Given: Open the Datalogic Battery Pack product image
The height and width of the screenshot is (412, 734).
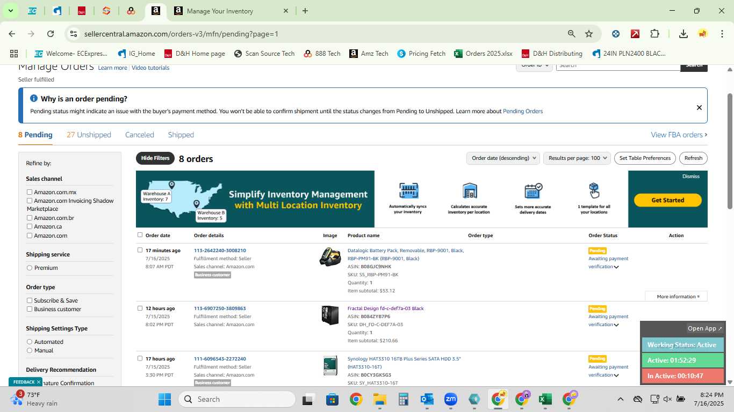Looking at the screenshot, I should coord(330,257).
